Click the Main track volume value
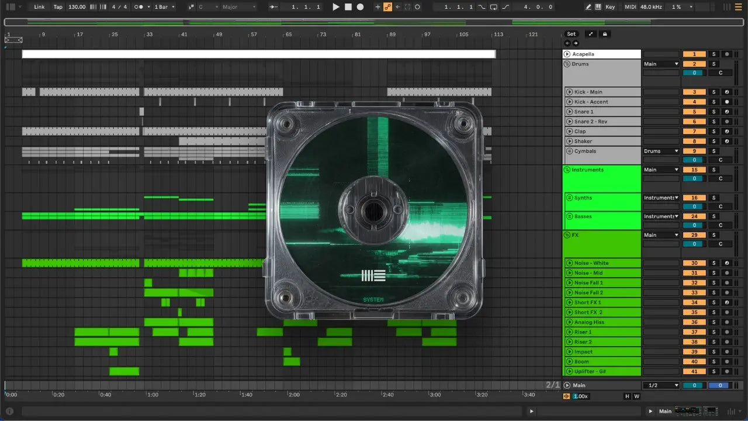Viewport: 748px width, 421px height. [x=694, y=385]
